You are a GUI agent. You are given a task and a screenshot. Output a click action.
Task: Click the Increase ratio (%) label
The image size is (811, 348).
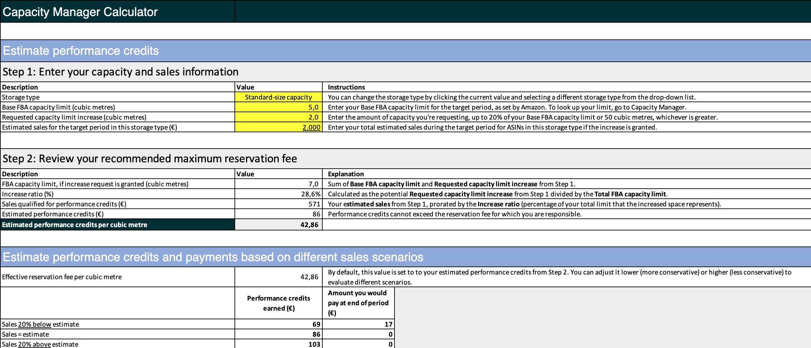click(28, 194)
